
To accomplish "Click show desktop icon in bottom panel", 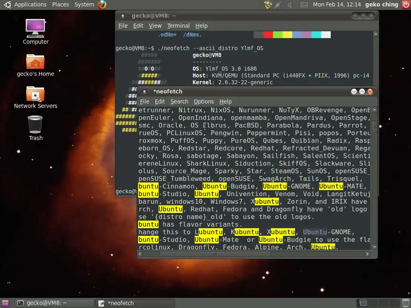I will [x=5, y=303].
